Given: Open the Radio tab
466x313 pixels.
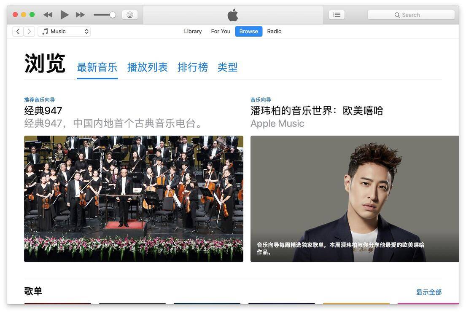Looking at the screenshot, I should point(274,32).
